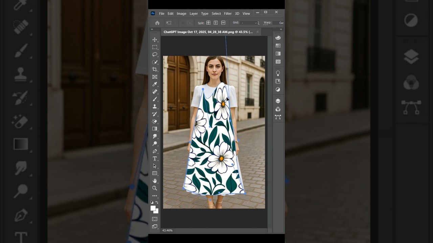Open the Layers panel icon
This screenshot has height=243, width=433.
pos(278,101)
